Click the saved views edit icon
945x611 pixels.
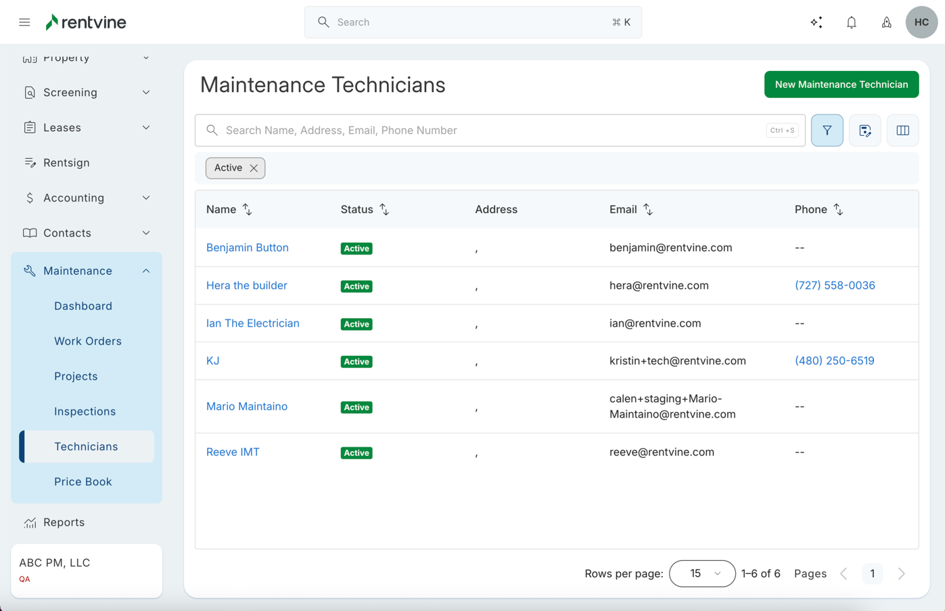point(865,131)
